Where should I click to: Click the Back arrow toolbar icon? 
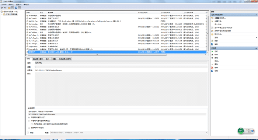click(x=2, y=8)
